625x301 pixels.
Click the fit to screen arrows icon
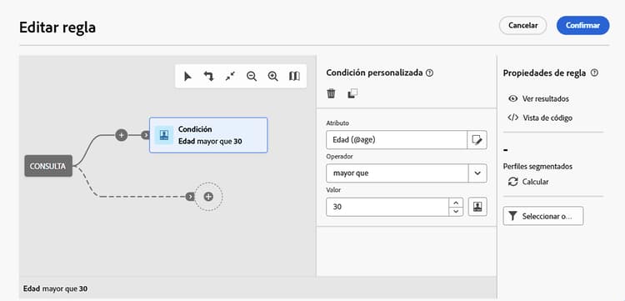coord(230,76)
